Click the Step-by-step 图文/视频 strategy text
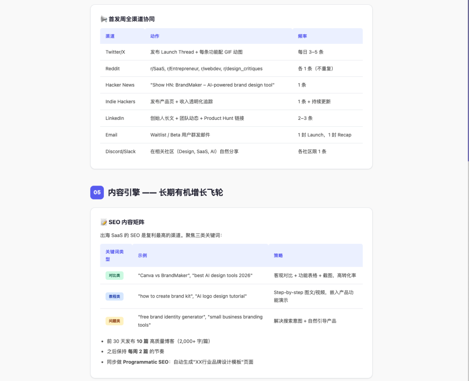 tap(314, 296)
